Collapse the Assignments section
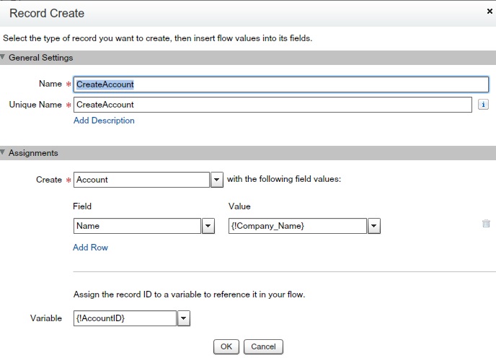The height and width of the screenshot is (358, 496). coord(3,153)
